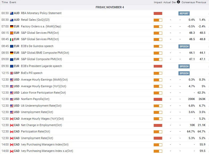Click the US flag beside Average Hourly Earnings (MoM)
The height and width of the screenshot is (154, 209).
pyautogui.click(x=12, y=80)
